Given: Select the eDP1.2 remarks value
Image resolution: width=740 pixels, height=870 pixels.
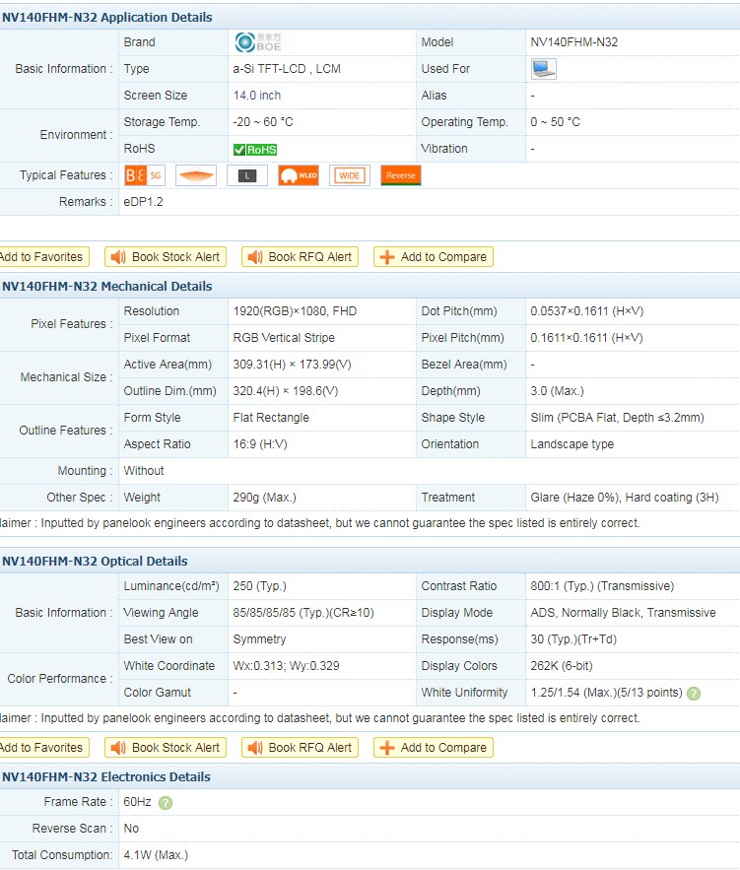Looking at the screenshot, I should [x=143, y=202].
